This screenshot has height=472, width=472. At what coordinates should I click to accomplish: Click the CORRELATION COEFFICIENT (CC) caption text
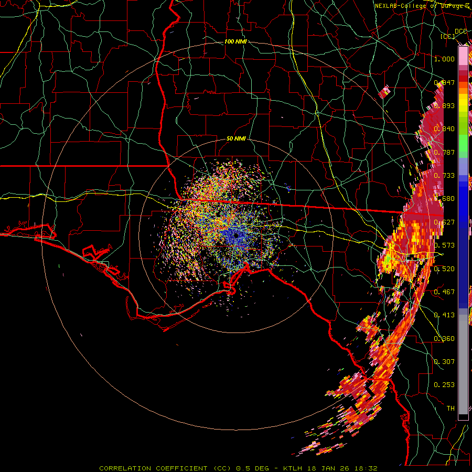[165, 468]
